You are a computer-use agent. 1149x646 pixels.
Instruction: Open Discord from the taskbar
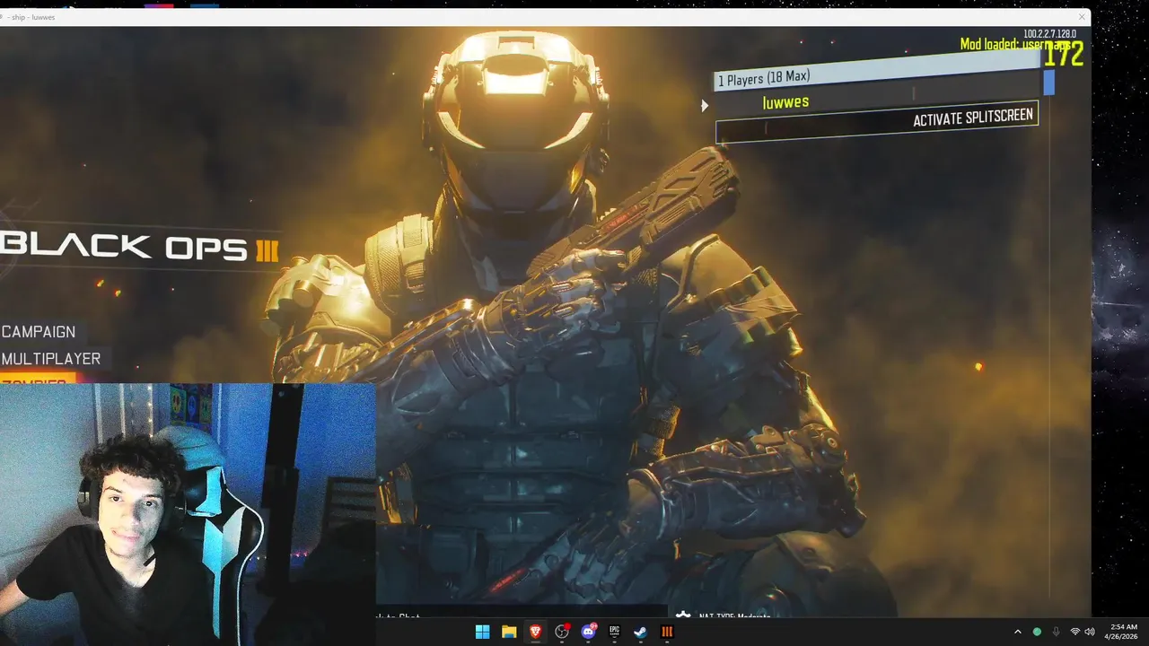[589, 632]
